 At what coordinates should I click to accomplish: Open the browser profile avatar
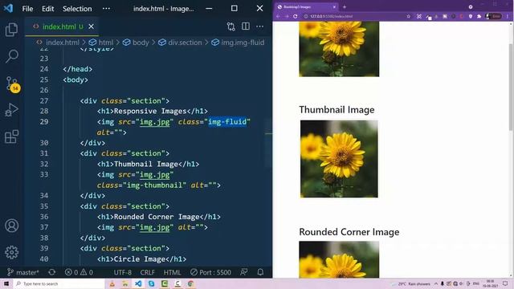tap(494, 16)
